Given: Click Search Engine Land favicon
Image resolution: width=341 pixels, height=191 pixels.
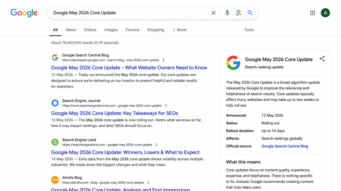Looking at the screenshot, I should (x=55, y=142).
